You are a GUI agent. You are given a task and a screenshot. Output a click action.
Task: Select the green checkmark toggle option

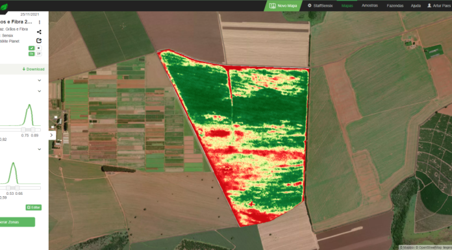31,48
